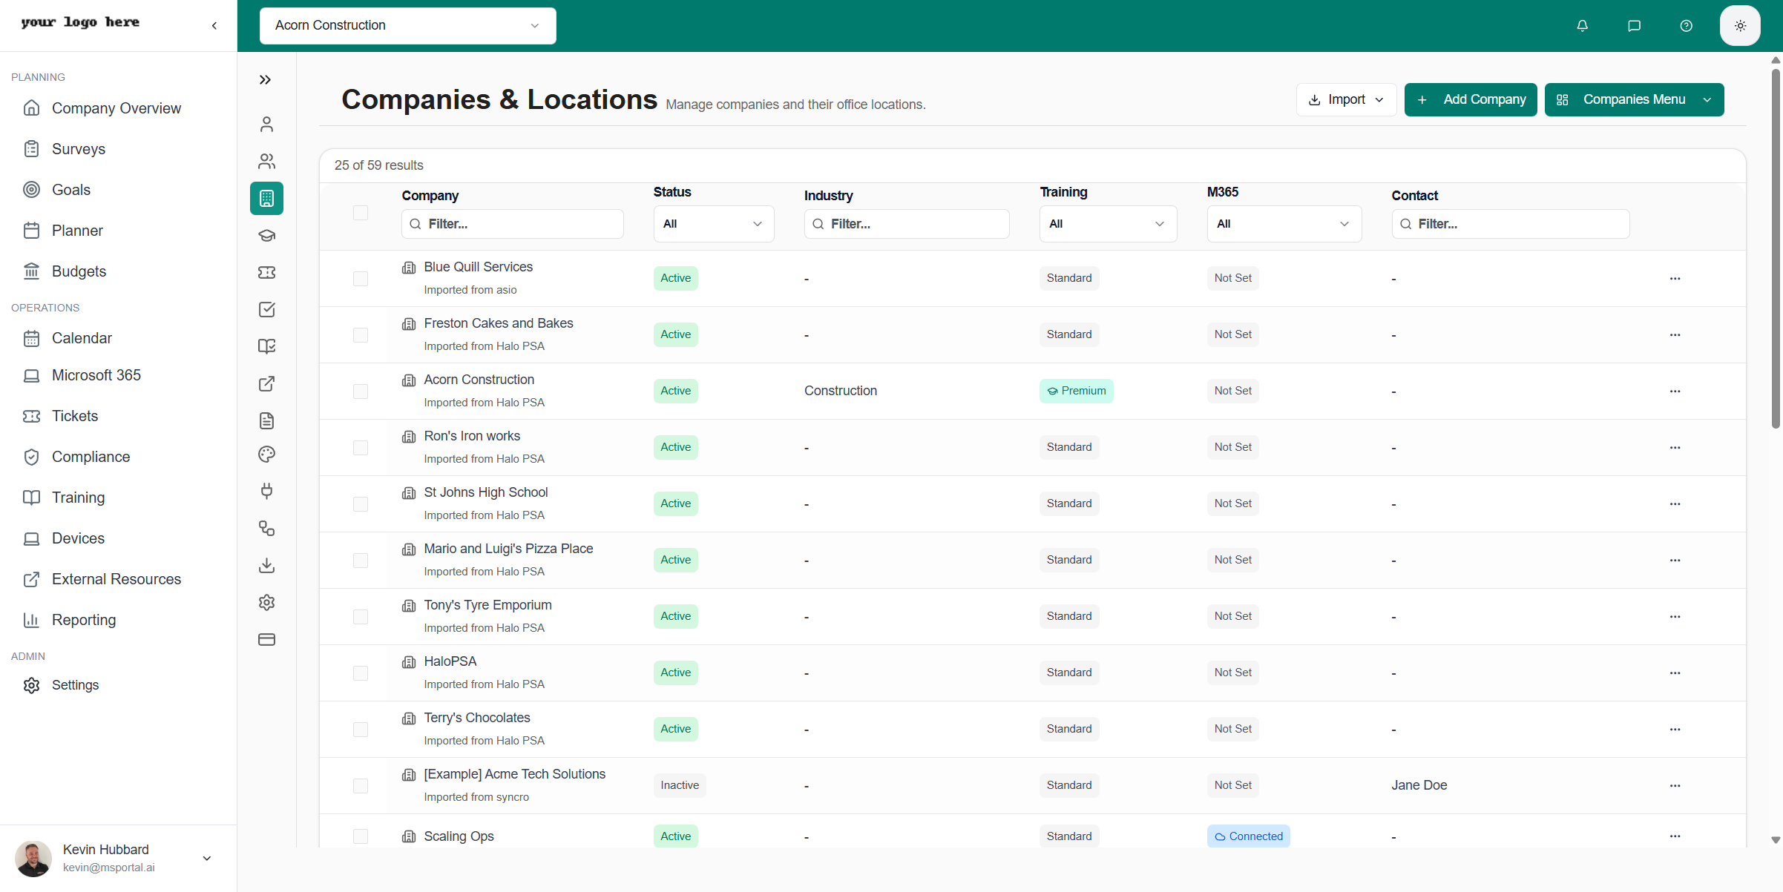
Task: Open the help question mark icon
Action: [1685, 25]
